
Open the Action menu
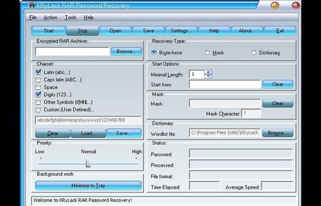coord(50,17)
